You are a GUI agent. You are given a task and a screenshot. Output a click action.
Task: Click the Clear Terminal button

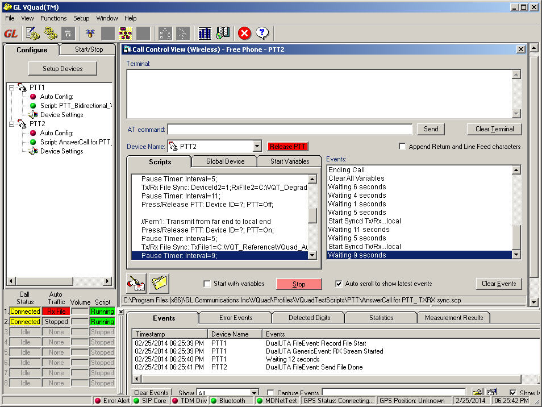[494, 129]
